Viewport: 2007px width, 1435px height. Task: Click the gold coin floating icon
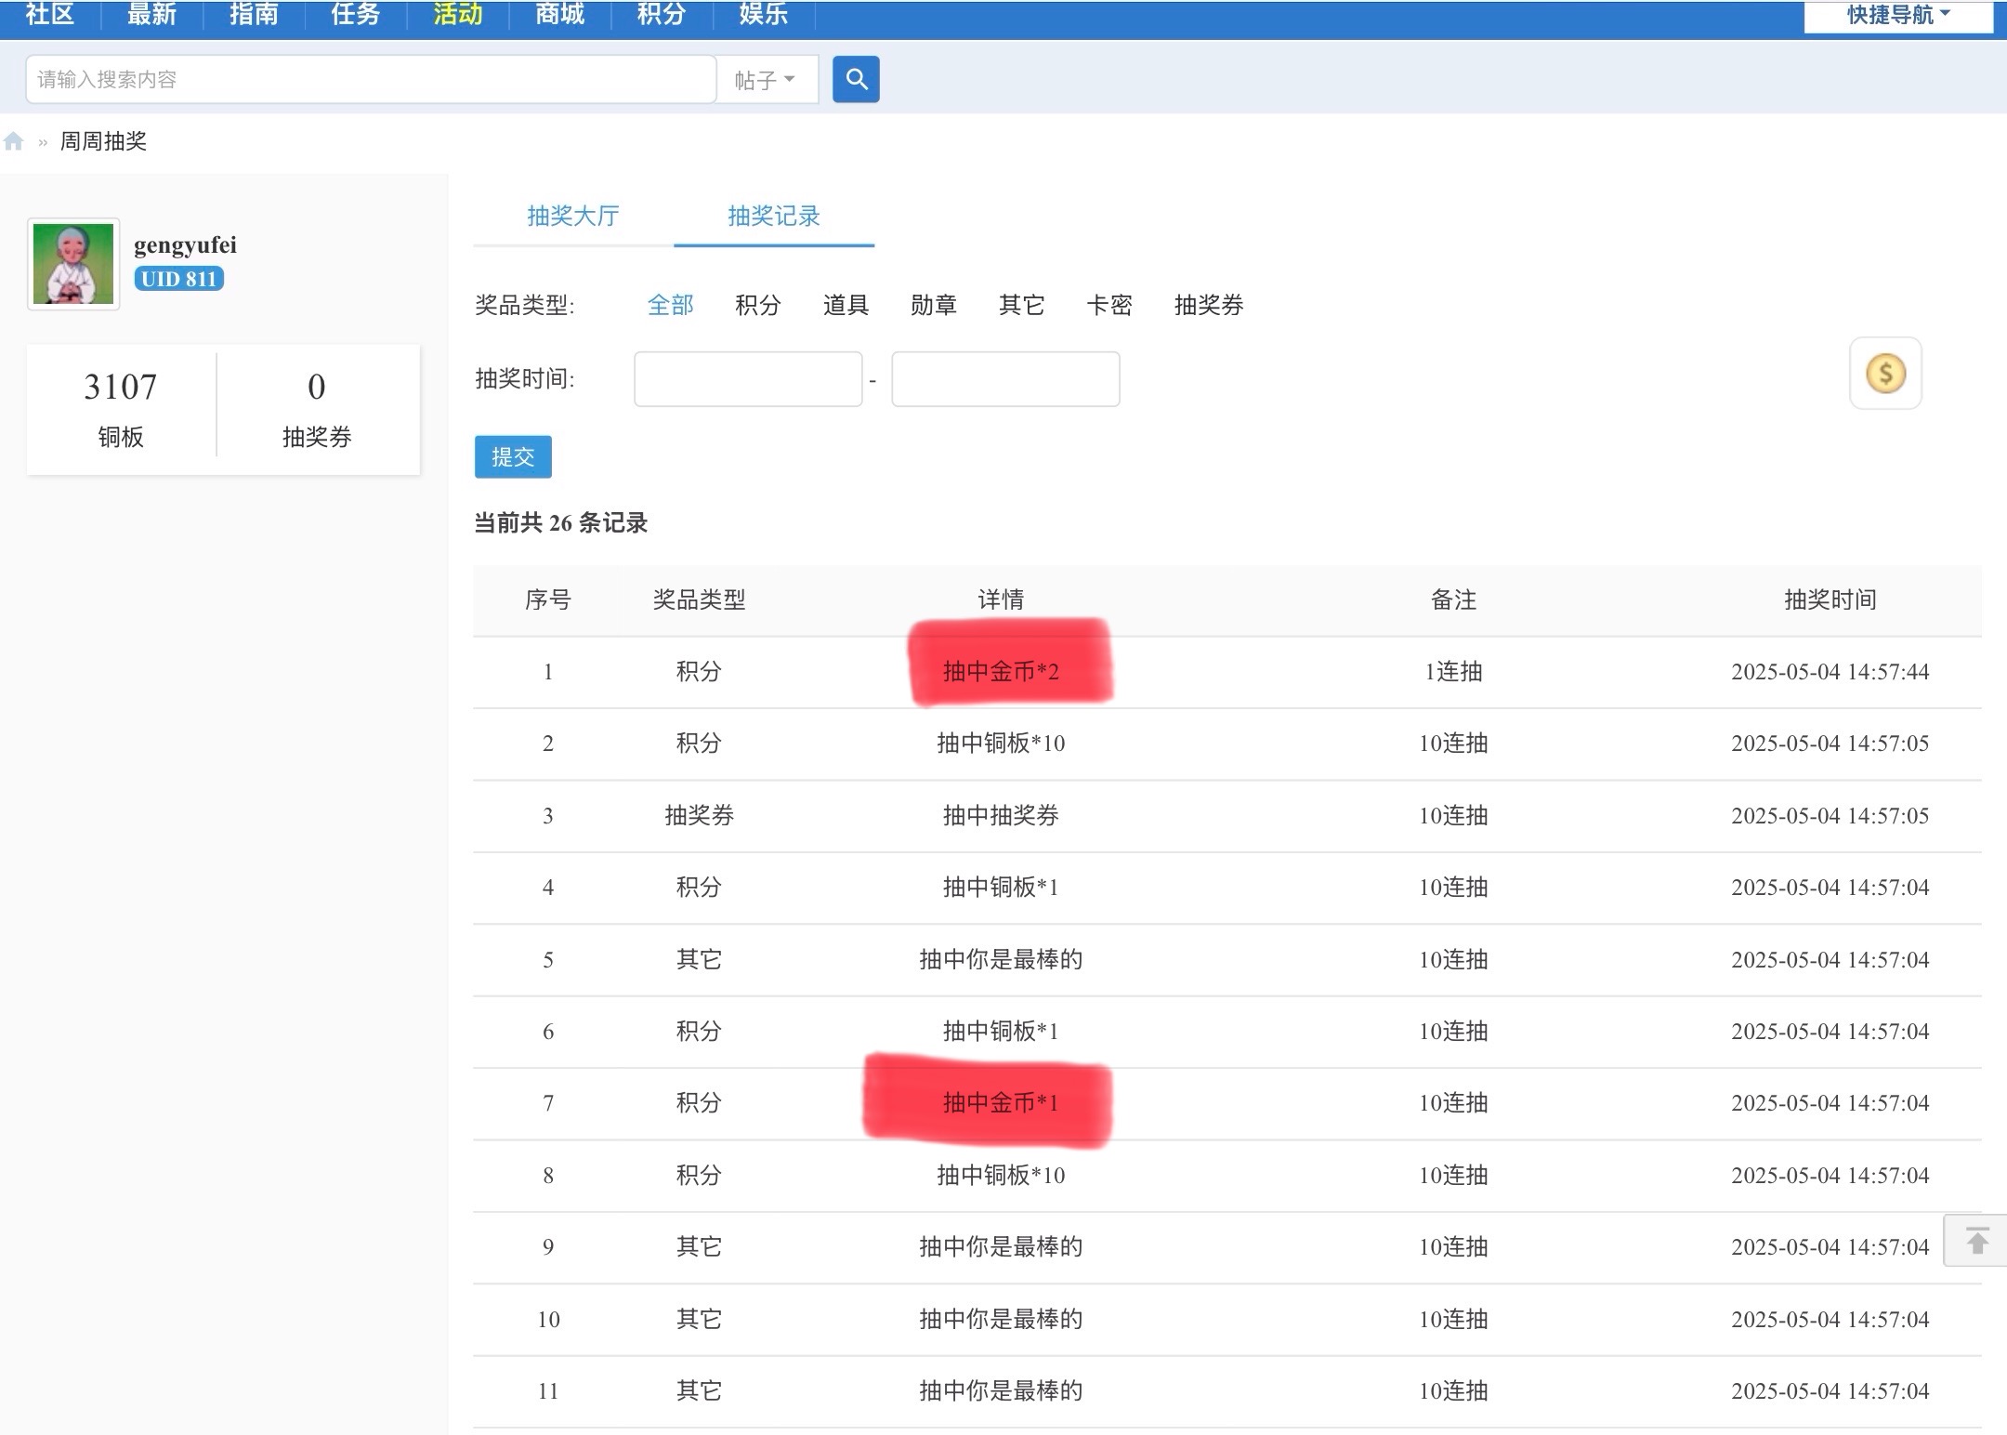coord(1884,374)
